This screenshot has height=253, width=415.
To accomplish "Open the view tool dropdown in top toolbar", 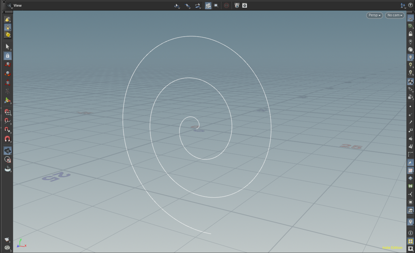I will [177, 6].
